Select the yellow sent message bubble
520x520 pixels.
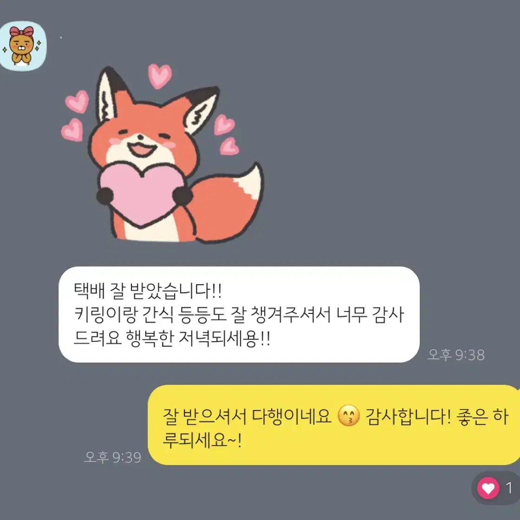(x=334, y=425)
